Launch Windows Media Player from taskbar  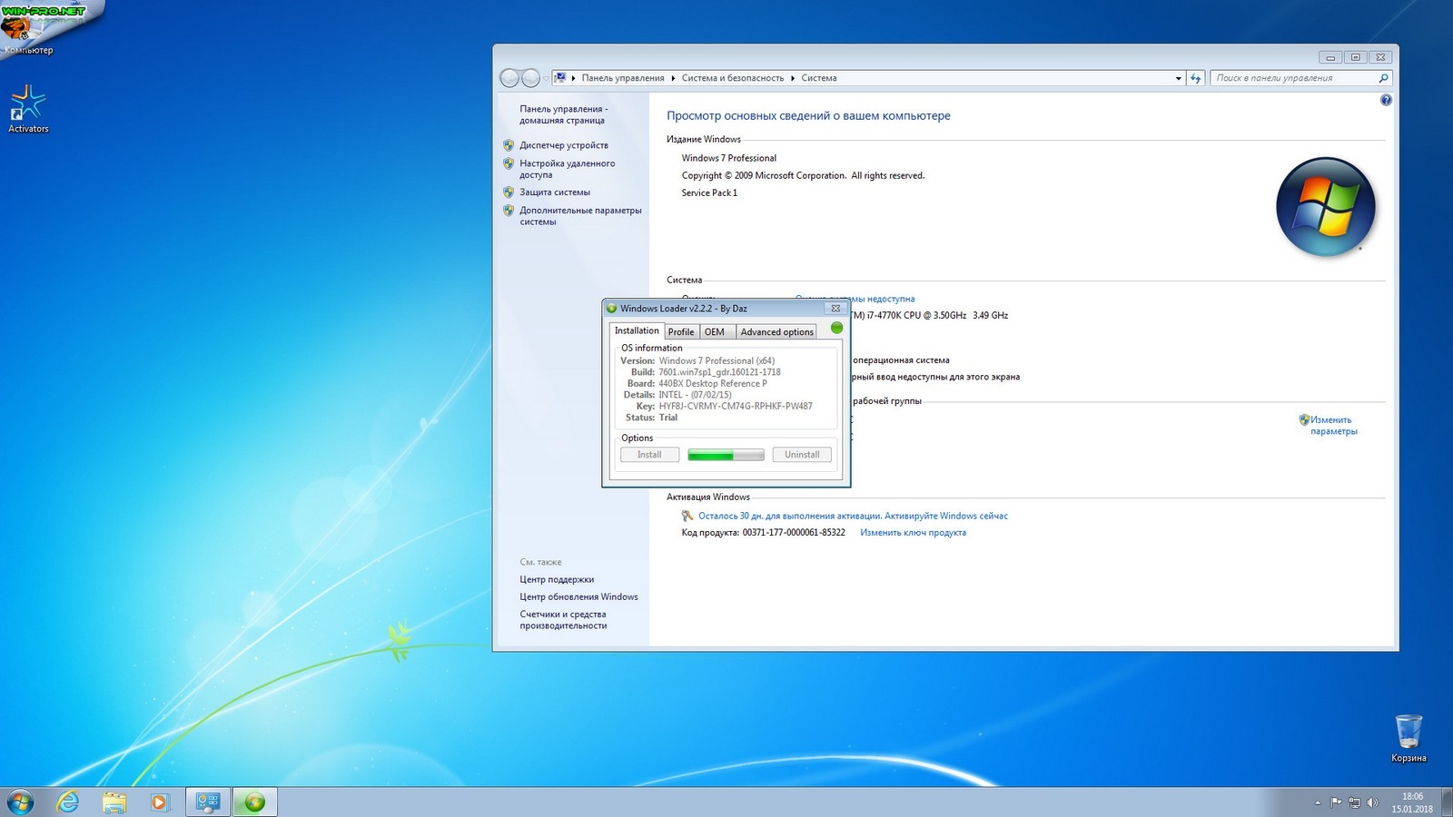[x=160, y=802]
